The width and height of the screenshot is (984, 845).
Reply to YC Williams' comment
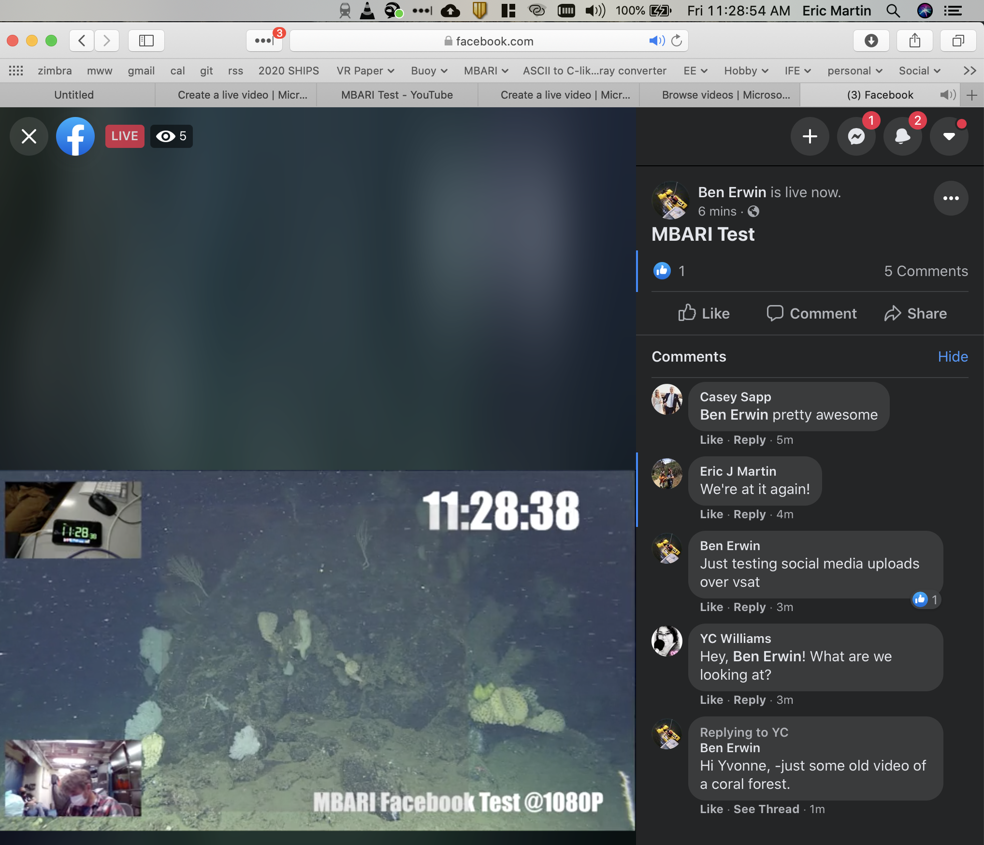click(x=750, y=700)
